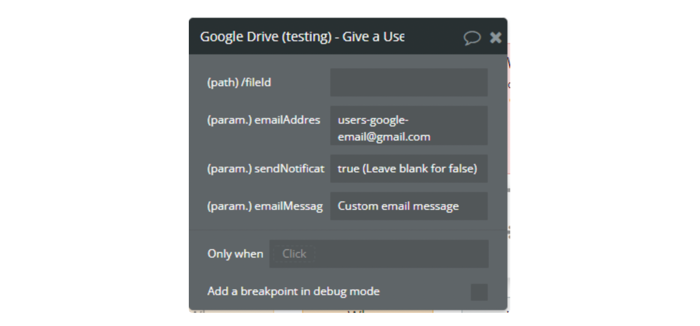Image resolution: width=700 pixels, height=326 pixels.
Task: Click the sendNotification parameter field
Action: pyautogui.click(x=409, y=169)
